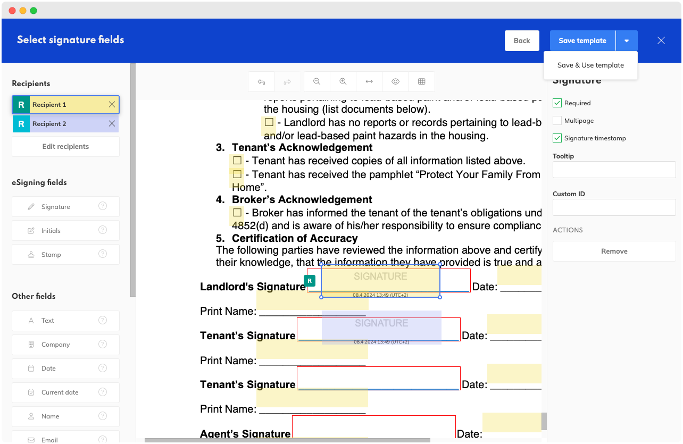Toggle the grid icon in the toolbar
This screenshot has height=444, width=683.
click(x=422, y=82)
